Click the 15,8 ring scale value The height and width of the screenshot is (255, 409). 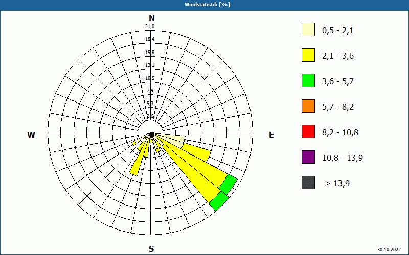pyautogui.click(x=150, y=53)
